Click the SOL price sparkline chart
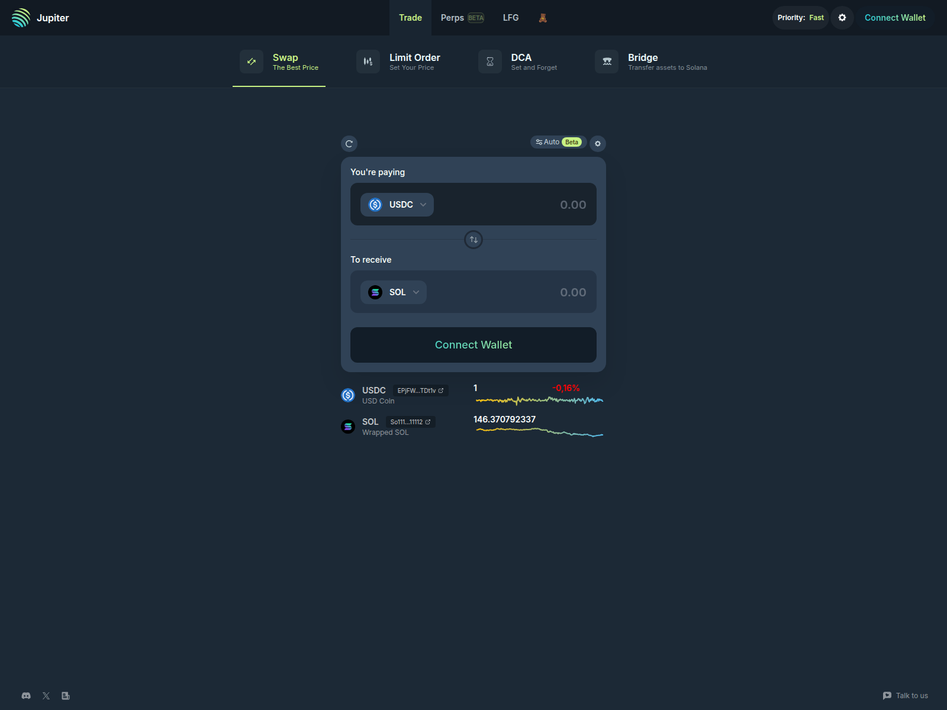The height and width of the screenshot is (710, 947). (539, 432)
